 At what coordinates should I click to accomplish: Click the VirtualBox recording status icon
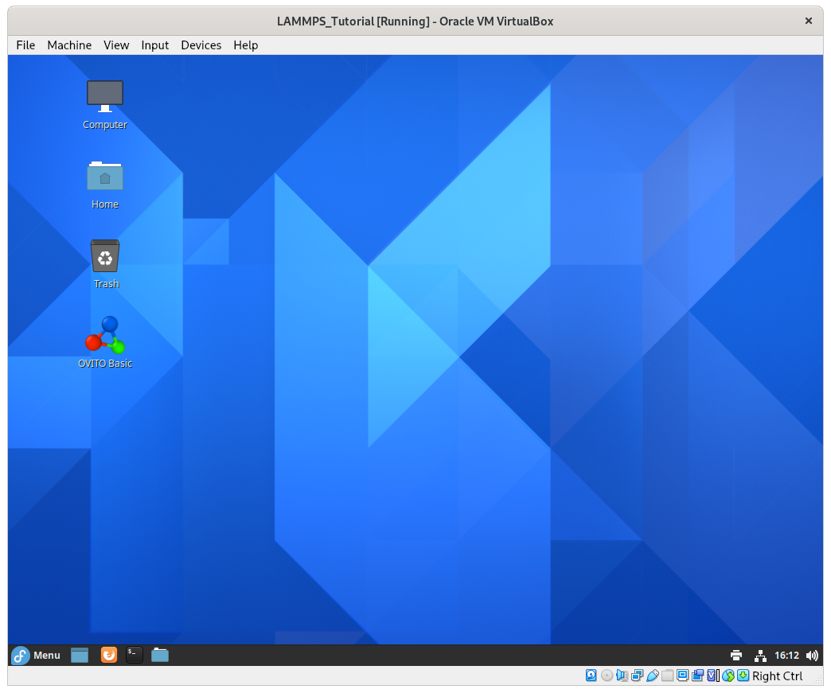697,675
